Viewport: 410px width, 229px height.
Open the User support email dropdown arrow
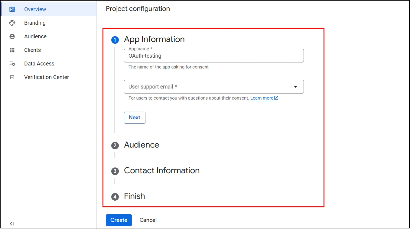coord(296,87)
